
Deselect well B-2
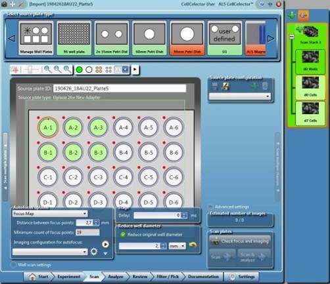click(x=73, y=152)
